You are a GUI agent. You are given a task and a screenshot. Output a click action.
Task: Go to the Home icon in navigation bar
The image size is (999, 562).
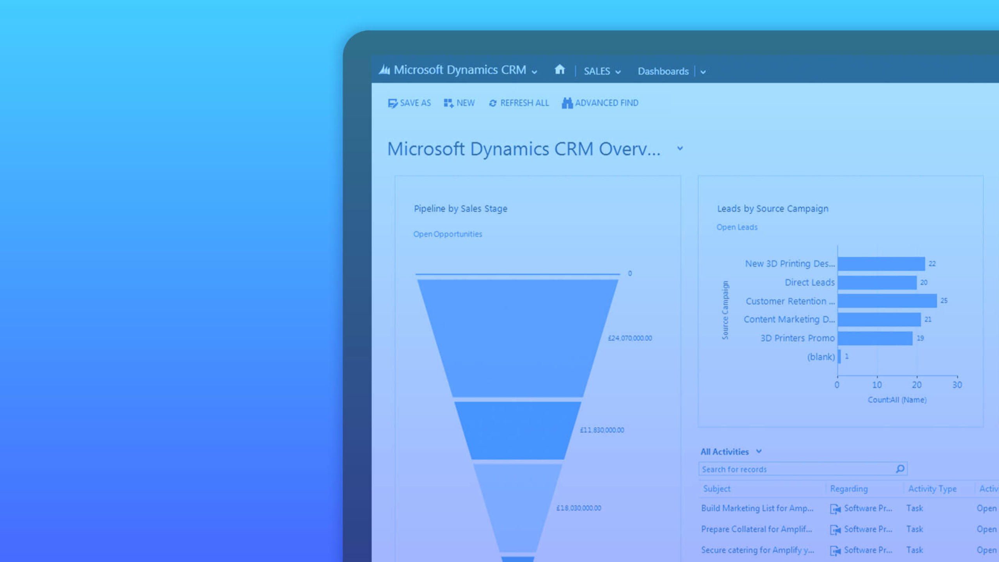point(560,69)
